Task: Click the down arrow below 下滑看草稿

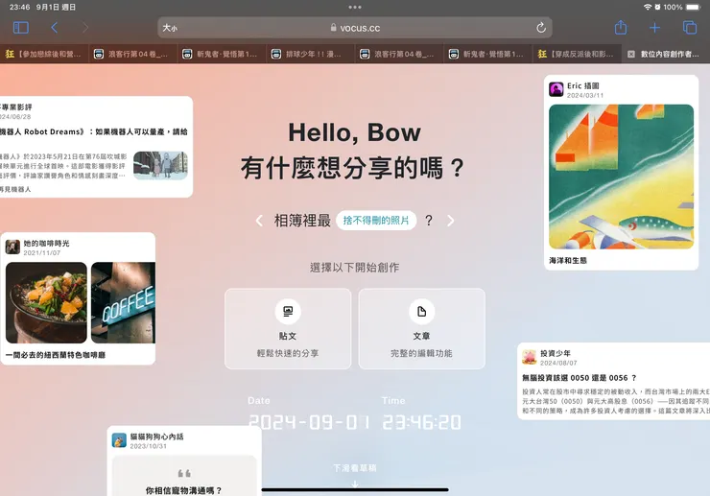Action: [x=355, y=484]
